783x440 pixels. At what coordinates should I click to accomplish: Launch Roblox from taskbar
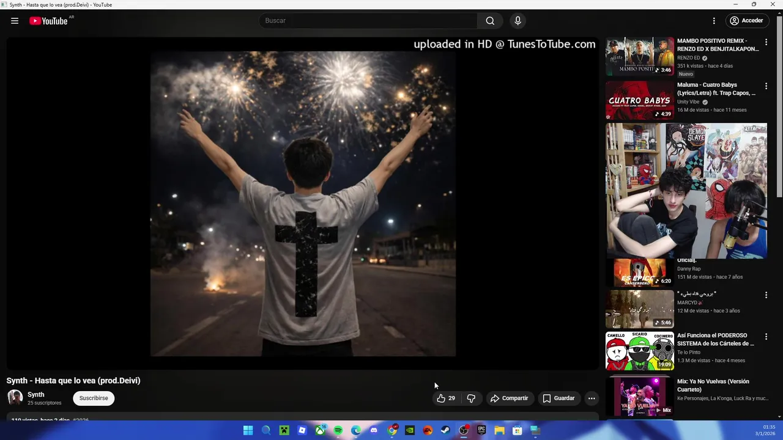click(302, 430)
